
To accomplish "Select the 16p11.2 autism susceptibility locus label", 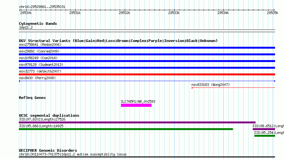I will [73, 154].
